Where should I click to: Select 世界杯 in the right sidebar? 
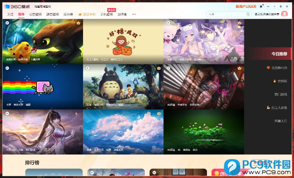280,81
